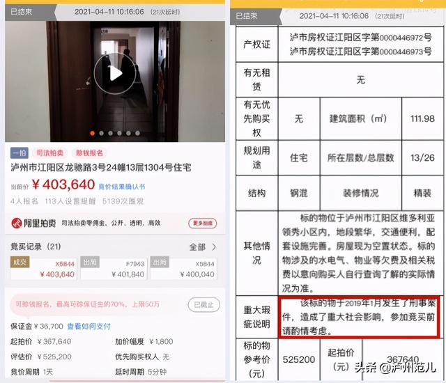Click the 111.98 building area cell

coord(422,118)
